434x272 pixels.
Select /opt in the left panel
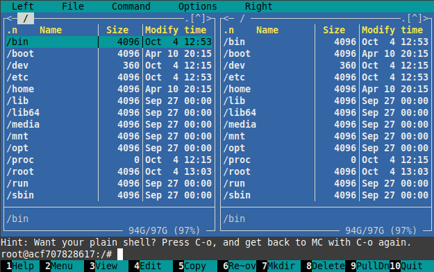[109, 148]
